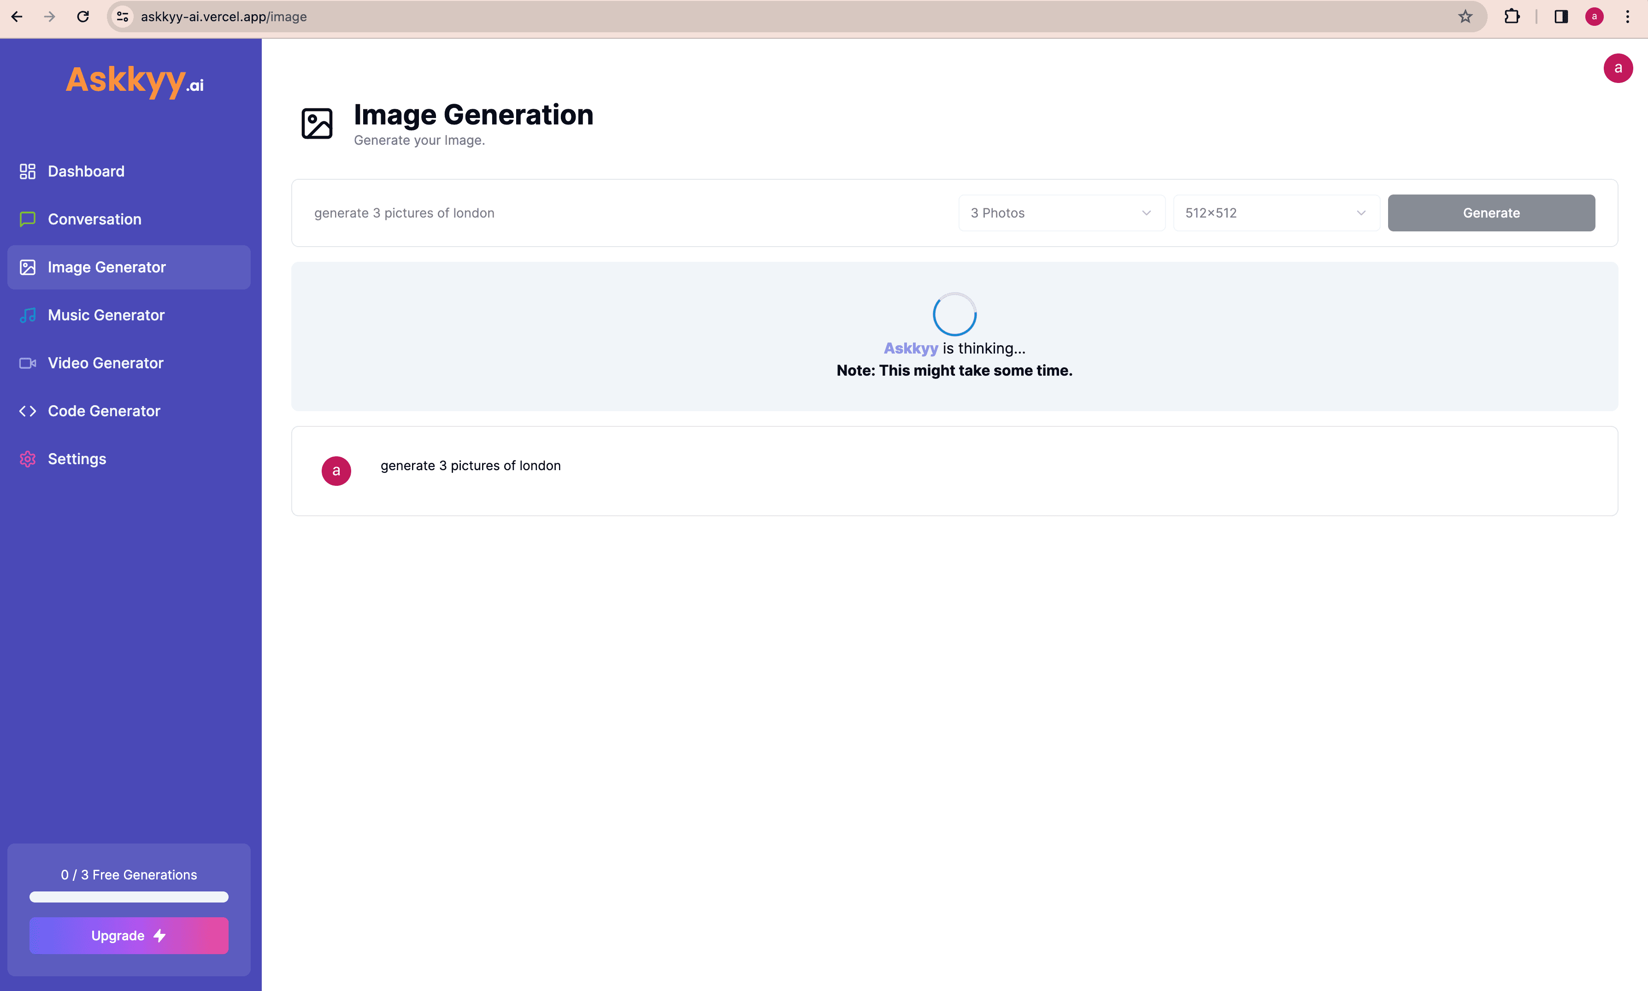Click the free generations progress bar
The height and width of the screenshot is (991, 1648).
[129, 897]
